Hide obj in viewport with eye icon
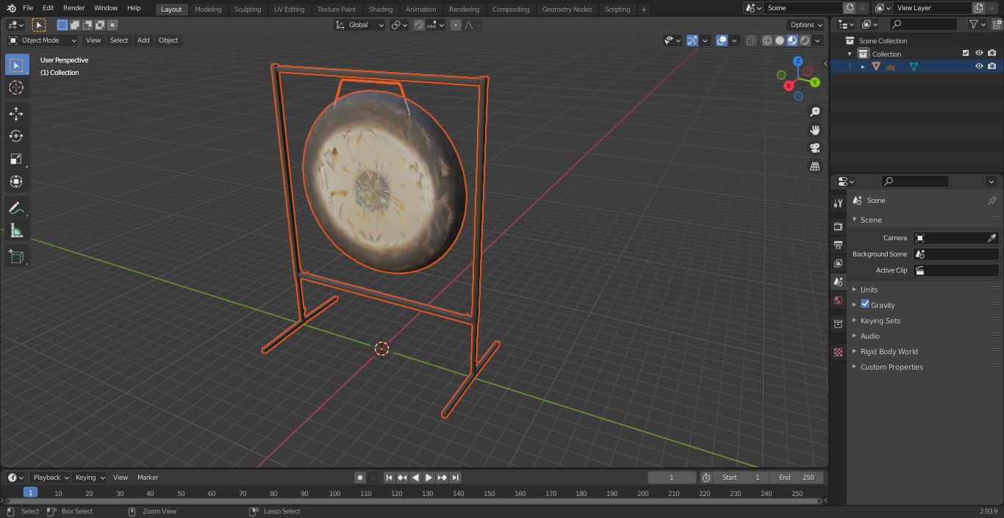Image resolution: width=1004 pixels, height=518 pixels. coord(979,67)
